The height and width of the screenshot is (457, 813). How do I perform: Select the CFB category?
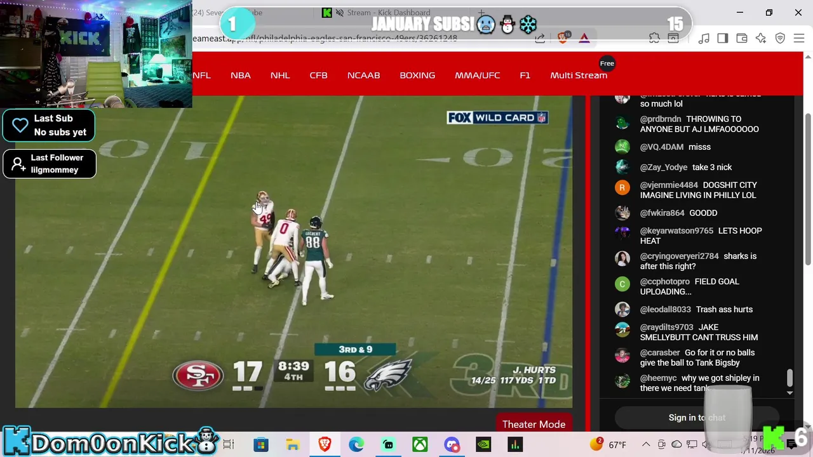318,75
